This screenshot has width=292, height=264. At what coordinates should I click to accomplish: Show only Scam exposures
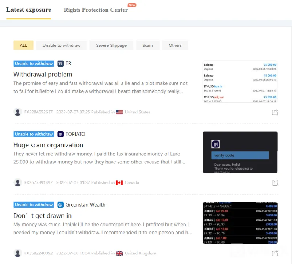pos(148,45)
